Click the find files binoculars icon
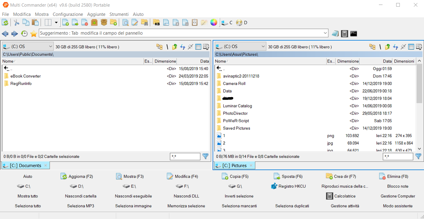424x219 pixels. (144, 22)
